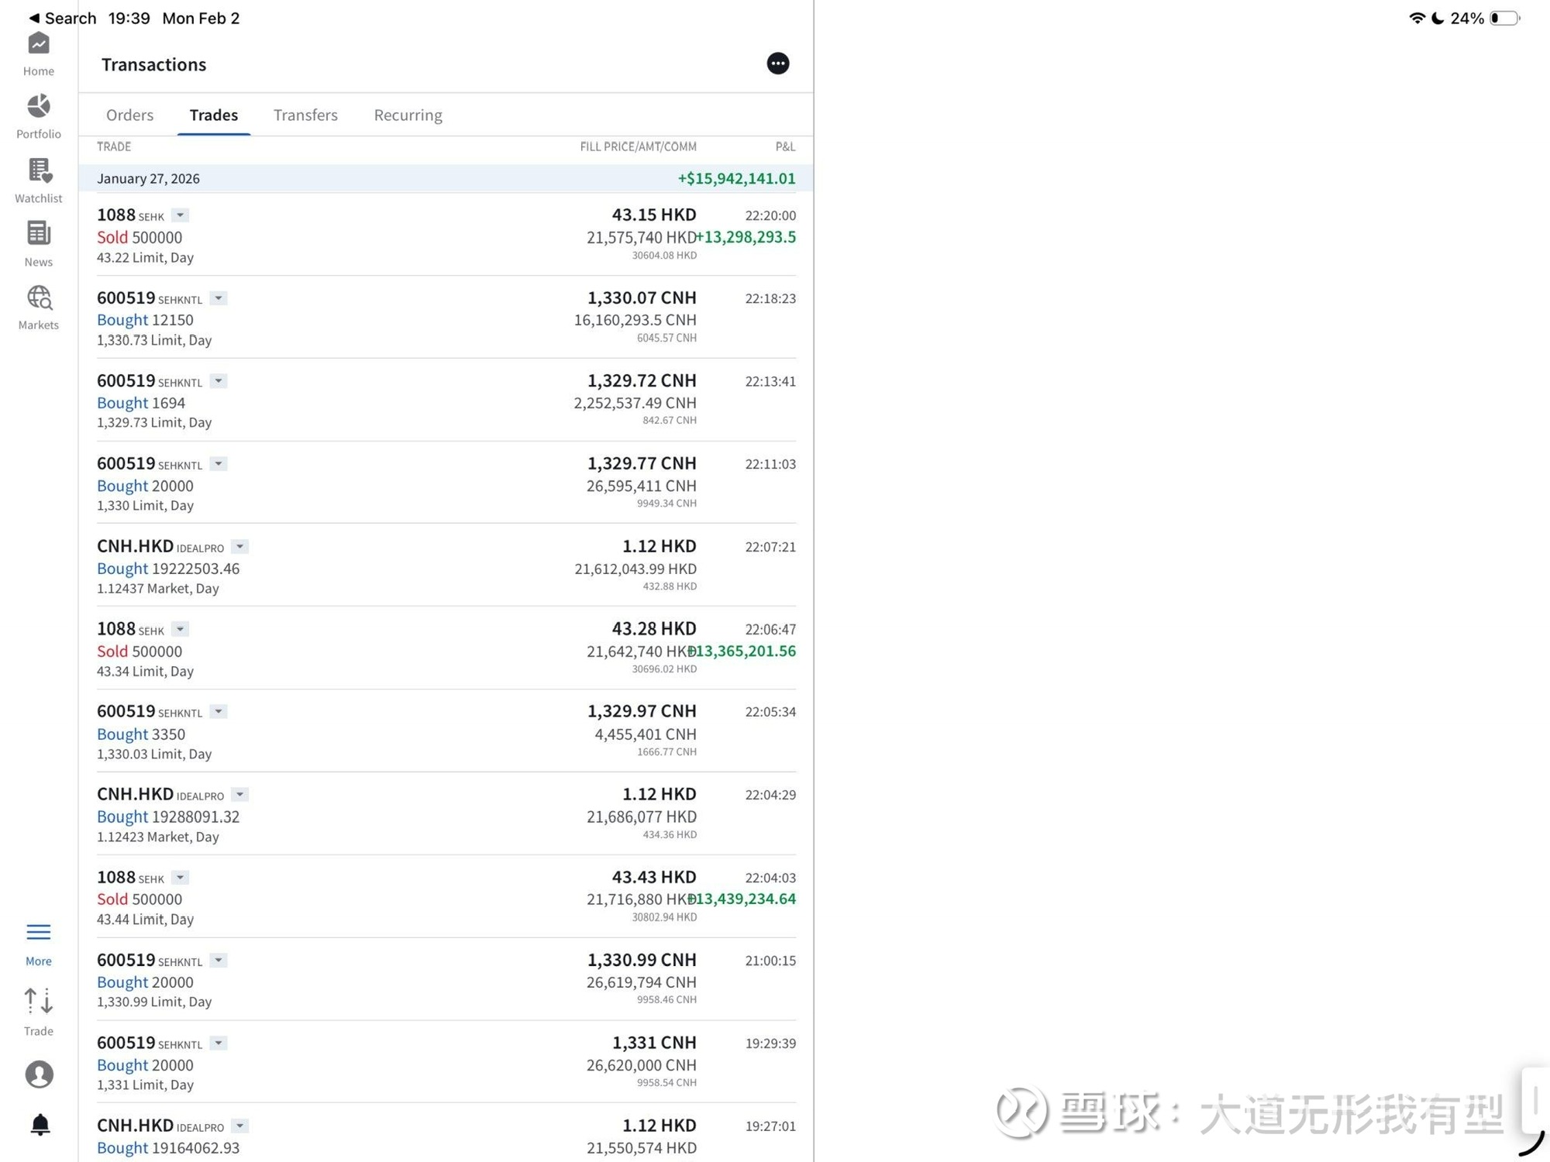Open the Home icon in sidebar

click(38, 53)
